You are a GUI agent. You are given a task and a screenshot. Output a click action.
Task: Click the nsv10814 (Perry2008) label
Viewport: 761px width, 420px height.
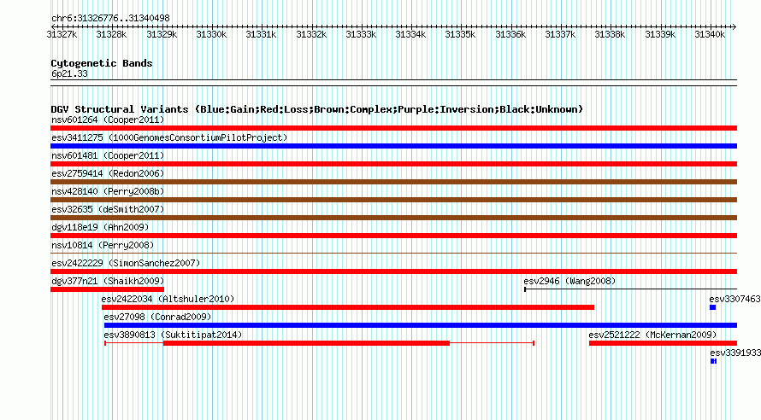(103, 245)
